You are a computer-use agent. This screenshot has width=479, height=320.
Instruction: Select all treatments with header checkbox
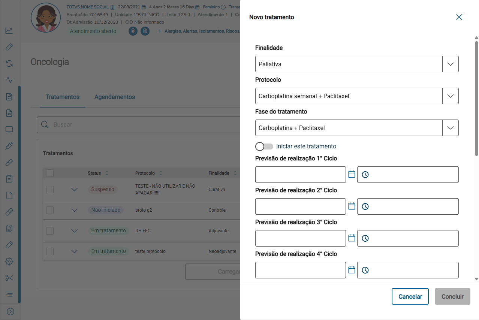(x=50, y=173)
